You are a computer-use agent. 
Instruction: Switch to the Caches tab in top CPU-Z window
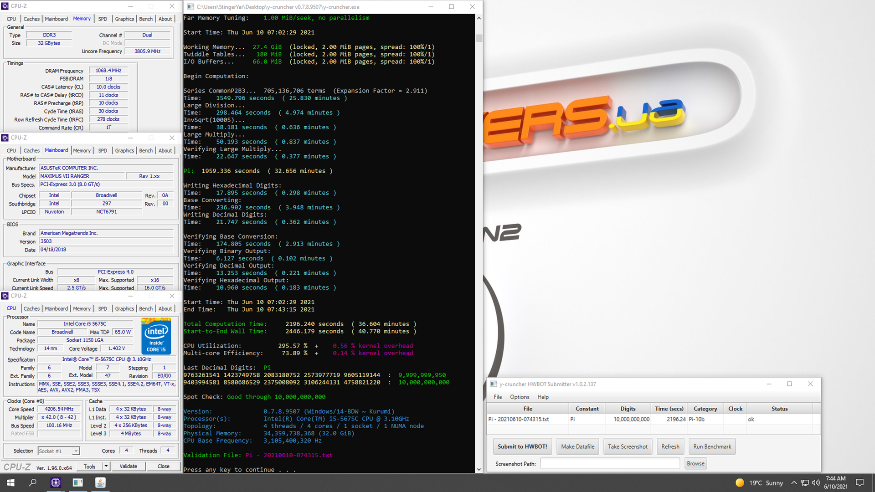(x=31, y=19)
